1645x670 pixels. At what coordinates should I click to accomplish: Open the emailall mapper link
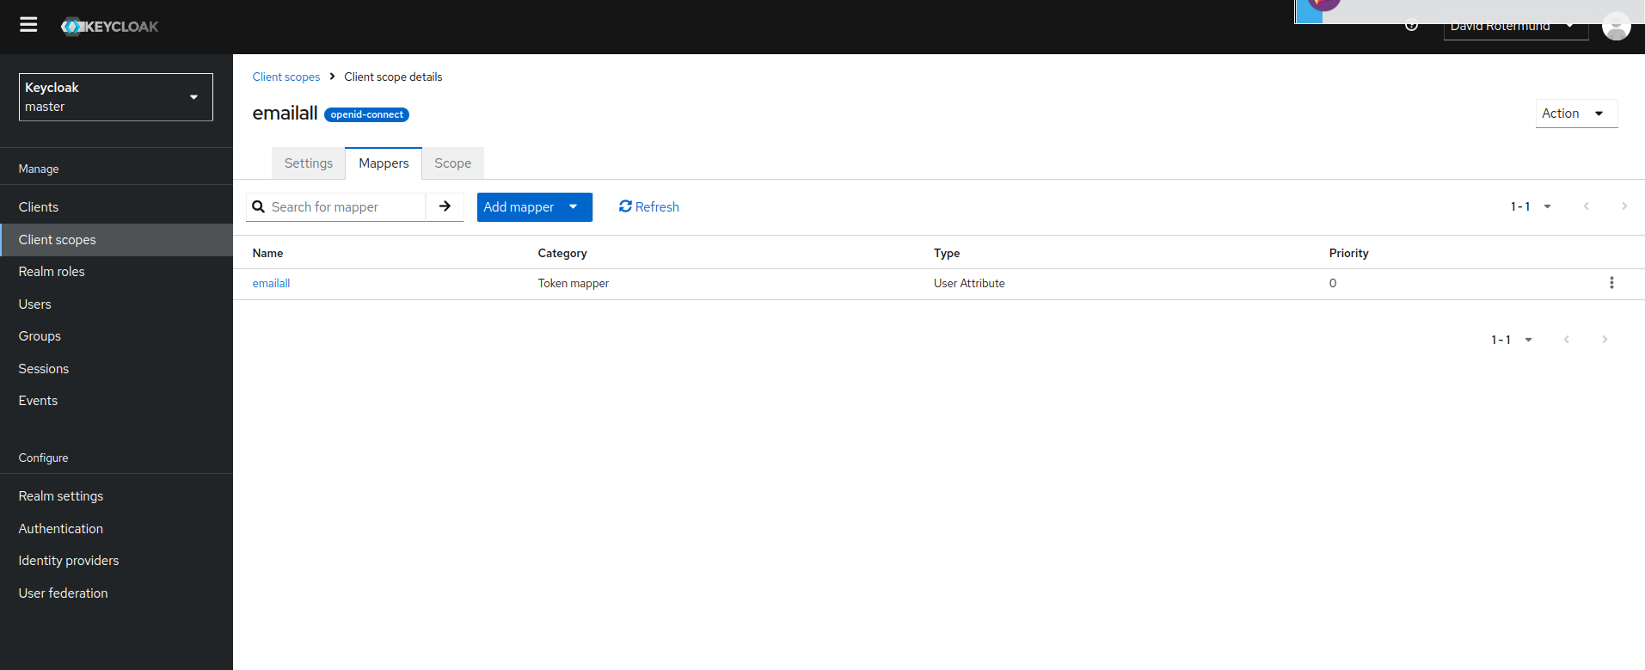271,283
